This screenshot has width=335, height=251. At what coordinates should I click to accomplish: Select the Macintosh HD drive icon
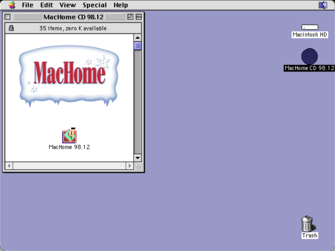tap(310, 27)
